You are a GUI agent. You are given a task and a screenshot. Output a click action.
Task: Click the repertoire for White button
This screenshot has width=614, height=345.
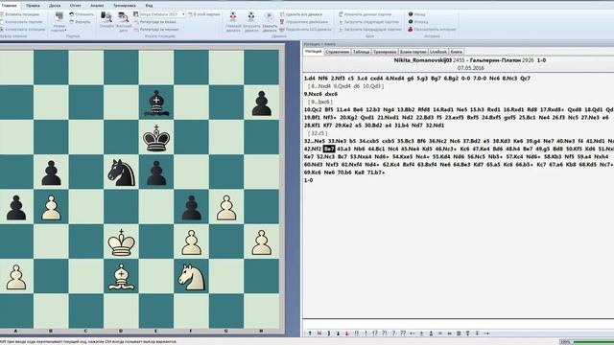point(156,22)
